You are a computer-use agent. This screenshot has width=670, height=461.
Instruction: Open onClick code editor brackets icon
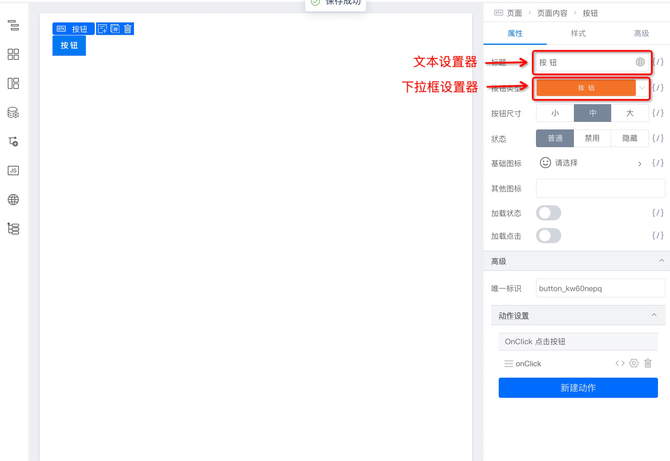click(x=620, y=363)
